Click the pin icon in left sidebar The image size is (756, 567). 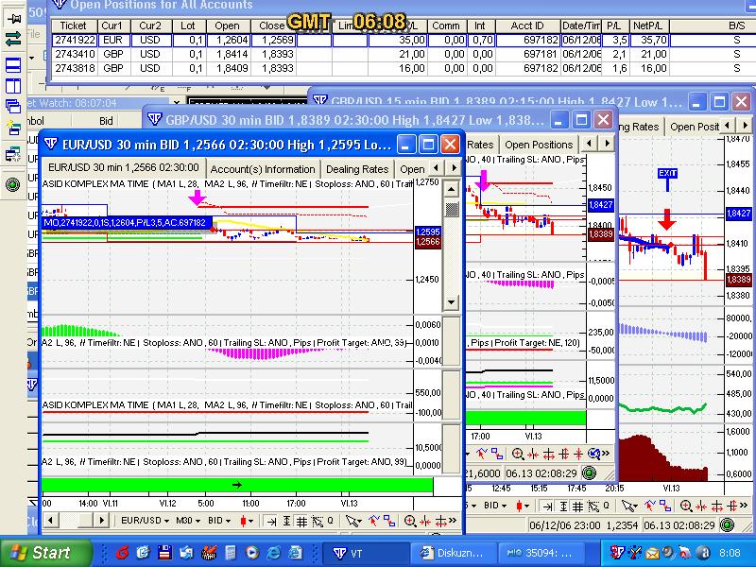tap(13, 17)
